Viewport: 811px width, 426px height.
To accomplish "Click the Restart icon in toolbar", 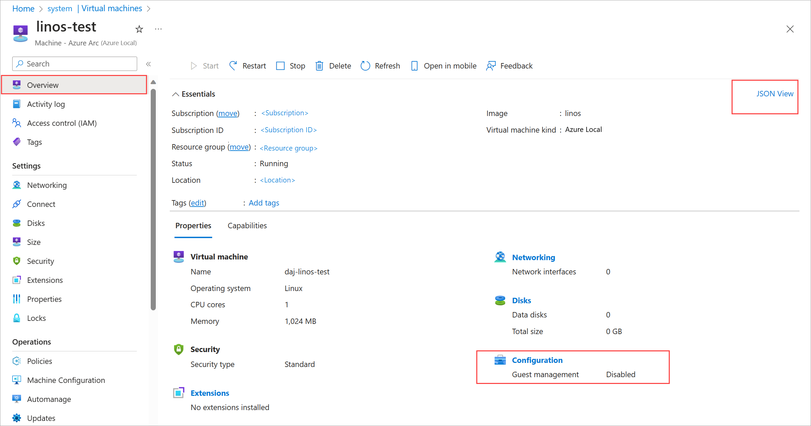I will coord(233,65).
